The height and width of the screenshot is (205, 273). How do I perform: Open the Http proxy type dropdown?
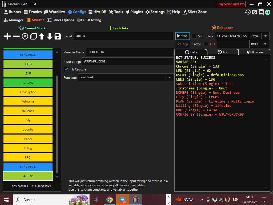[265, 44]
